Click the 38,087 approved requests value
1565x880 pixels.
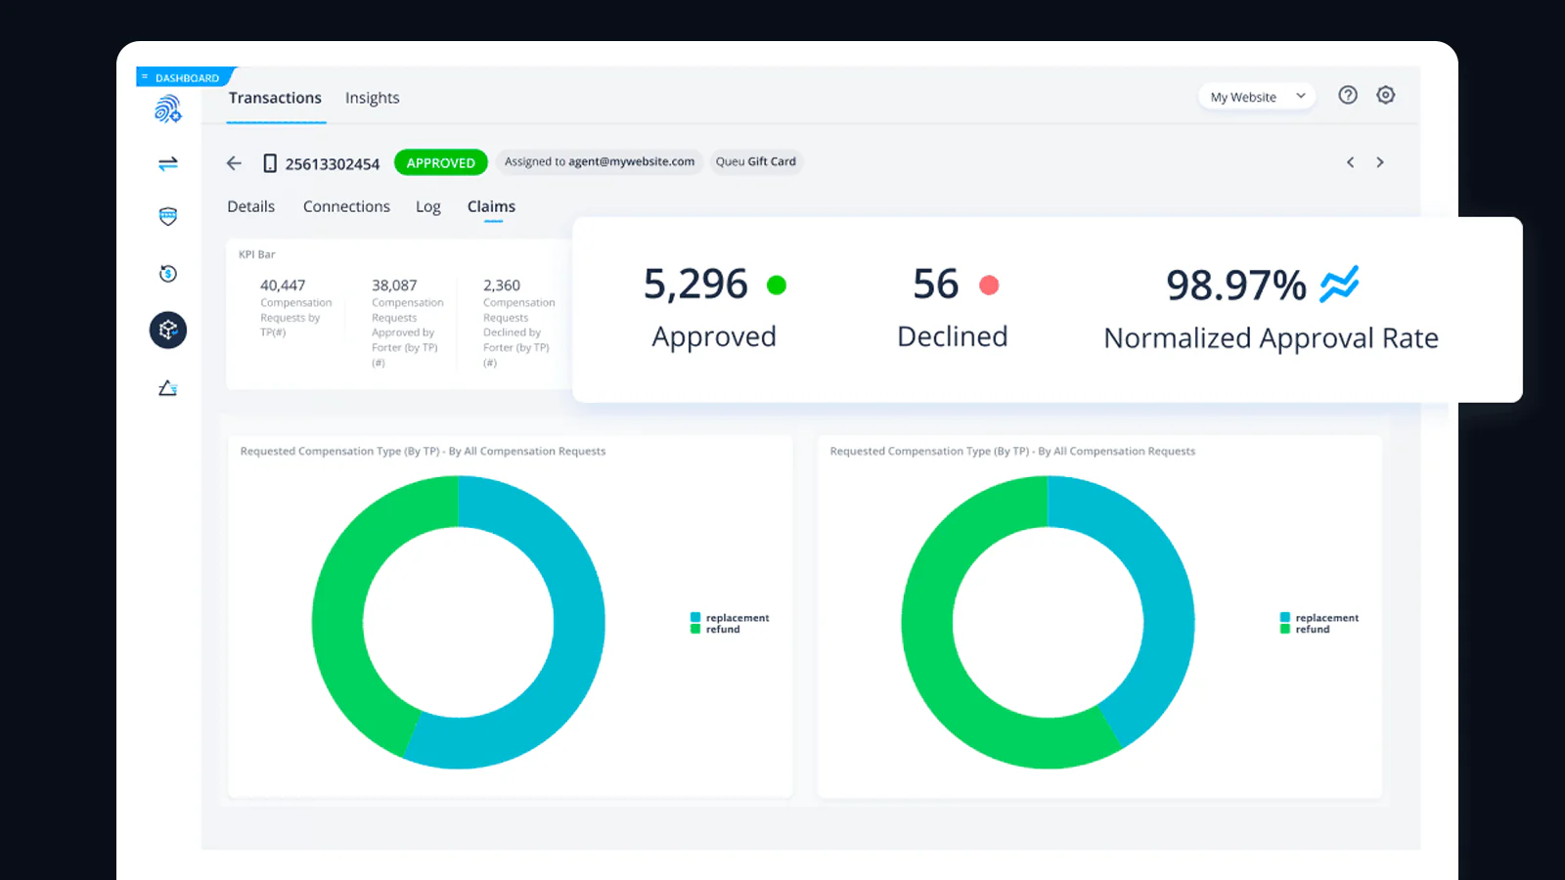tap(394, 286)
